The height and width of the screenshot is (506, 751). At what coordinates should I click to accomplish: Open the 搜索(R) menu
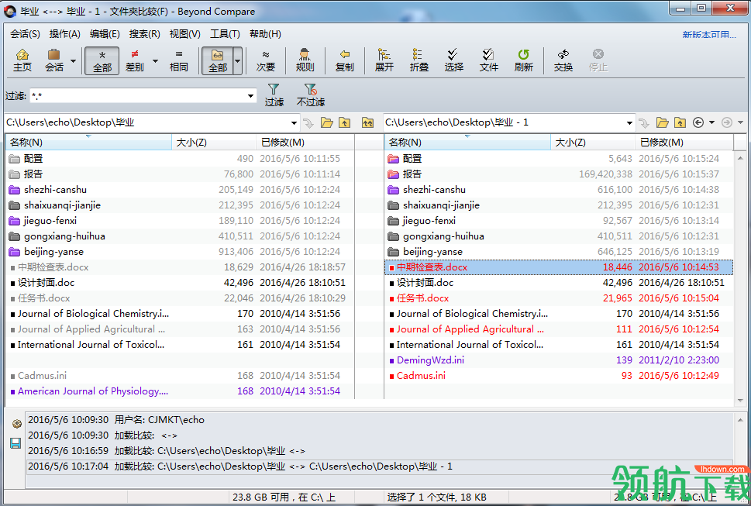[x=144, y=34]
